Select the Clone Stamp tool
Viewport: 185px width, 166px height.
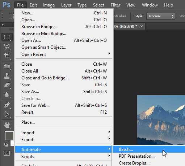click(x=7, y=76)
